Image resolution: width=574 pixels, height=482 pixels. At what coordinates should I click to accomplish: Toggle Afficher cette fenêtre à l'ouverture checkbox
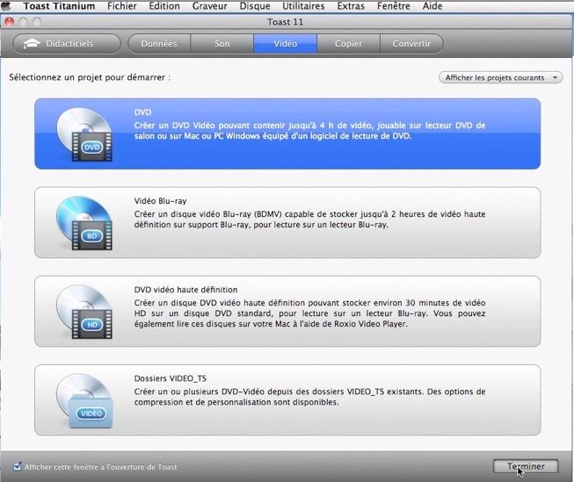[18, 466]
